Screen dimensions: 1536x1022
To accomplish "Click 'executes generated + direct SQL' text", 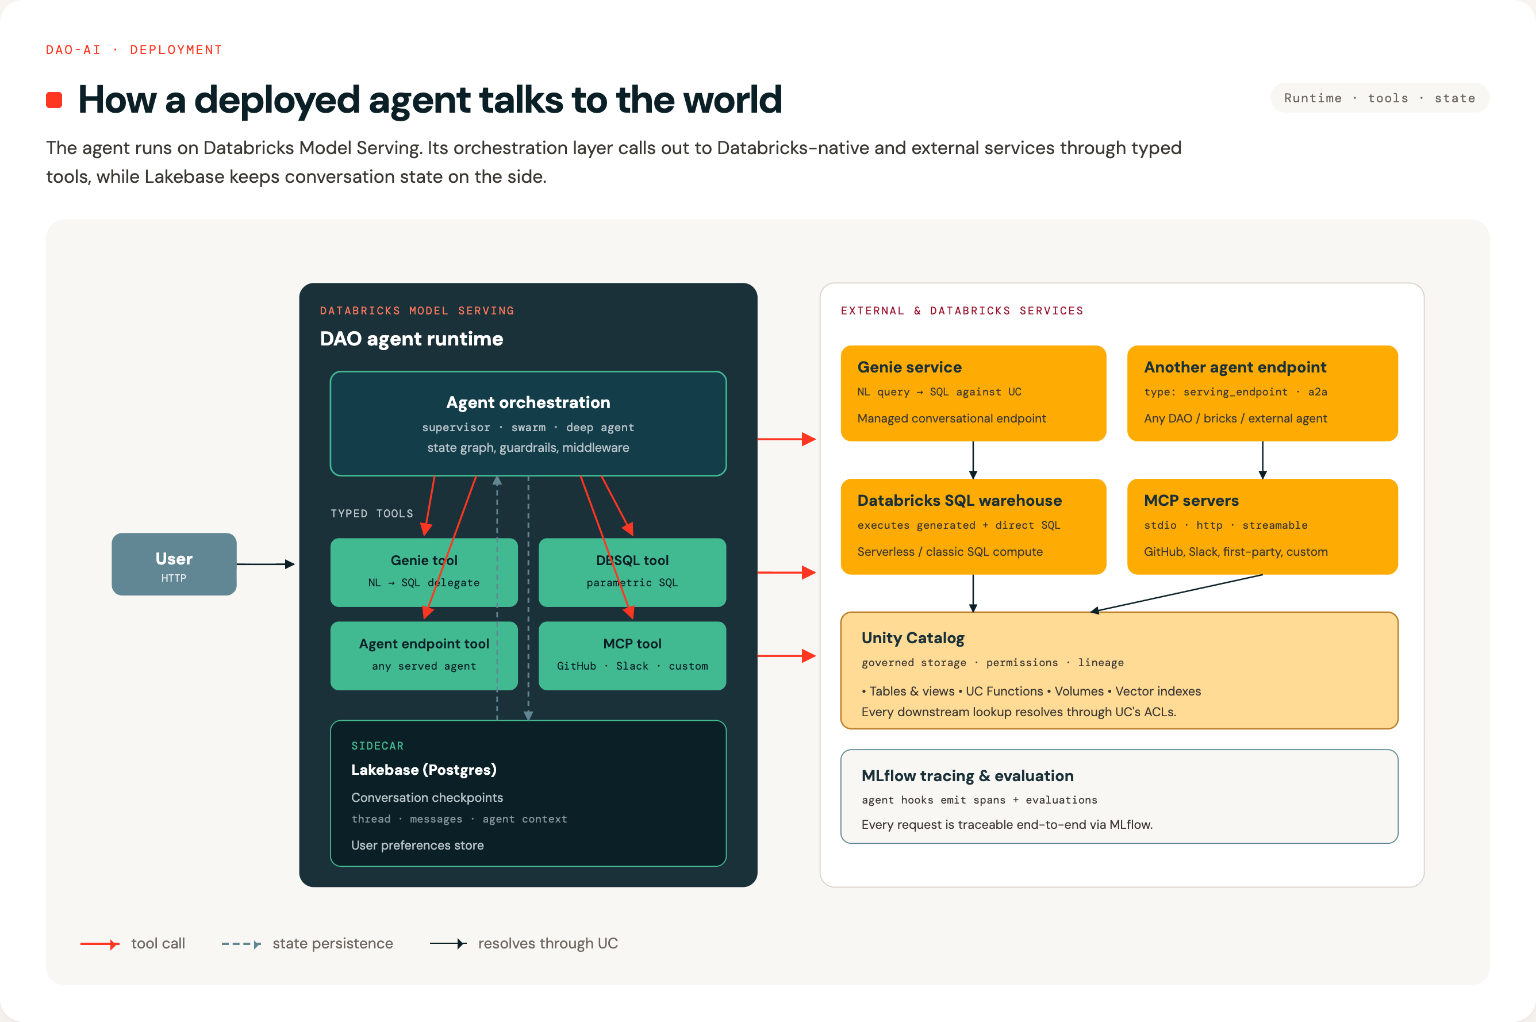I will tap(959, 525).
